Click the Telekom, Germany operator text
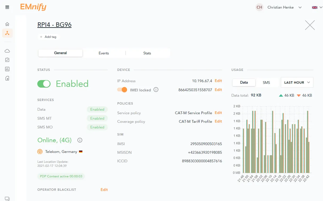Viewport: 323px width, 201px height. pos(61,152)
